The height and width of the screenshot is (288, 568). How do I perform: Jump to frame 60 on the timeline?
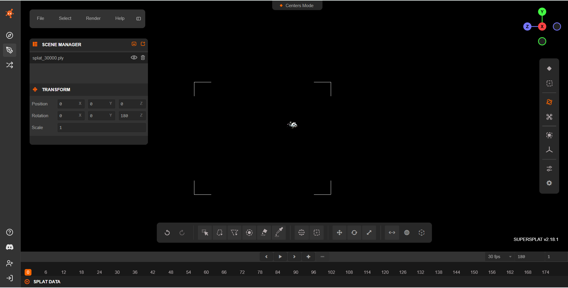[x=206, y=272]
